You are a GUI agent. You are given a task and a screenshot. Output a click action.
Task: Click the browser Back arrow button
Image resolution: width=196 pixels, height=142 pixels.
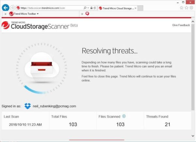[6, 8]
